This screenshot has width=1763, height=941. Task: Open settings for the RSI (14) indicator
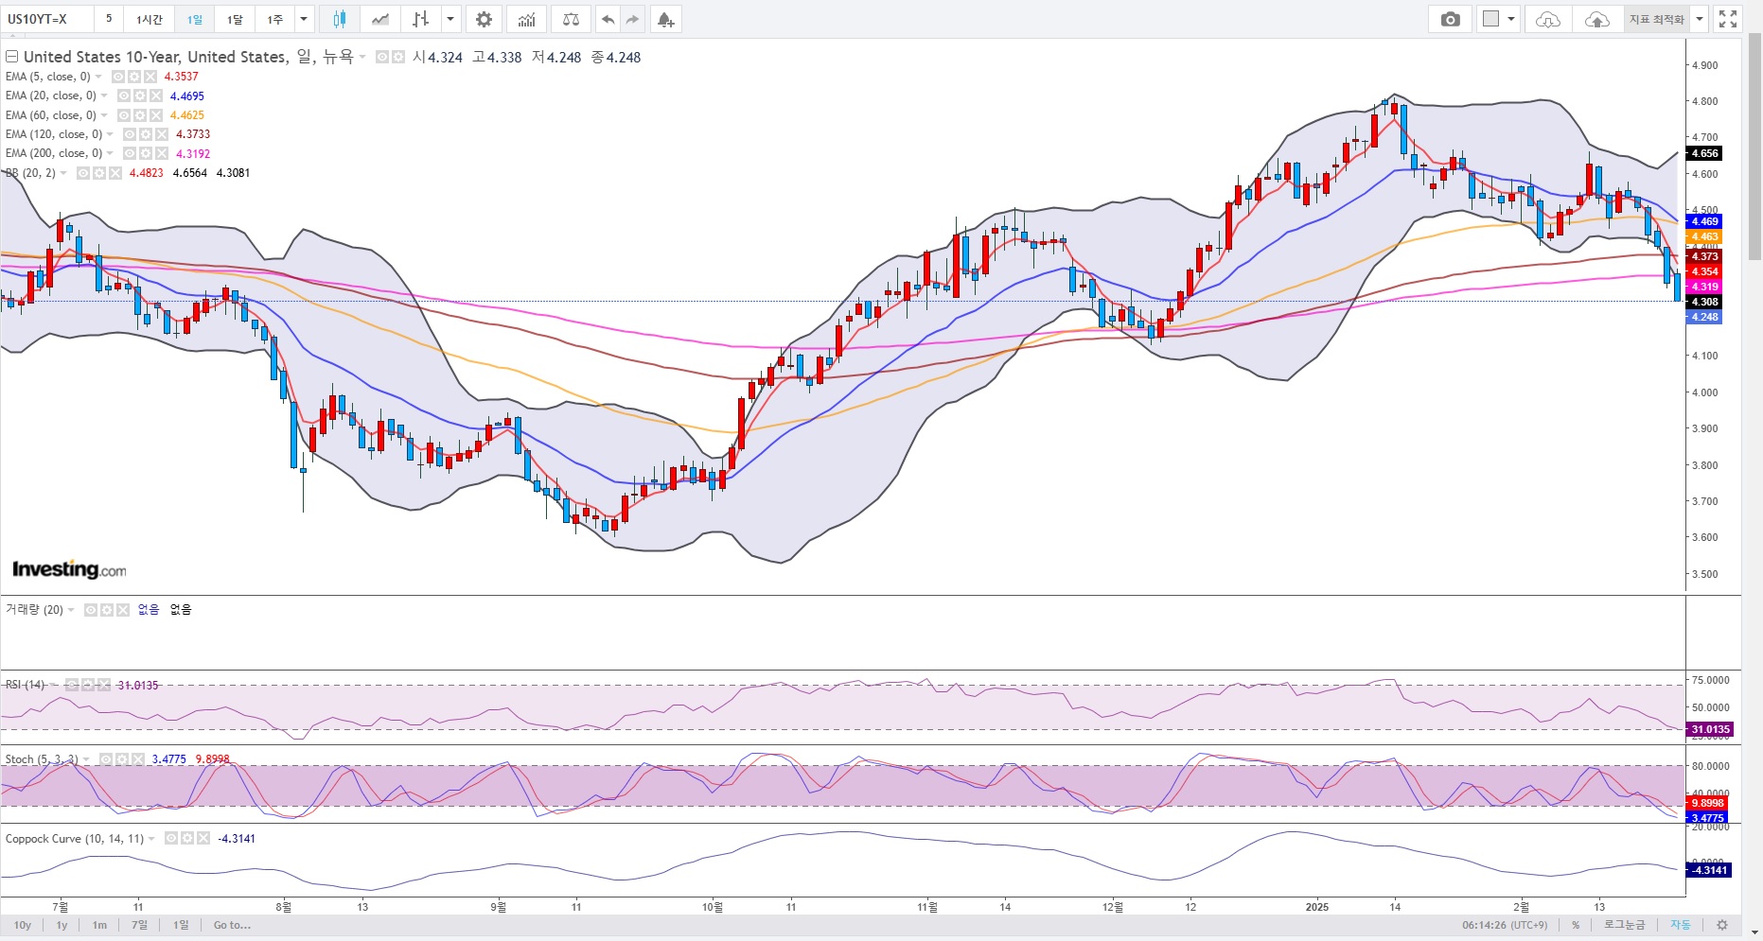click(88, 685)
